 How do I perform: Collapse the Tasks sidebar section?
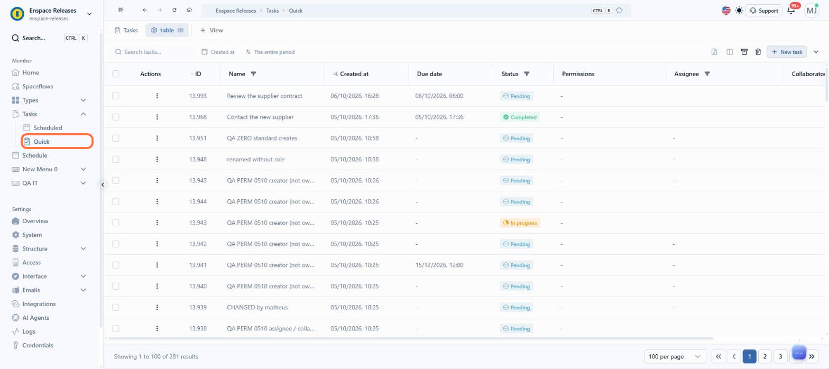pyautogui.click(x=83, y=114)
